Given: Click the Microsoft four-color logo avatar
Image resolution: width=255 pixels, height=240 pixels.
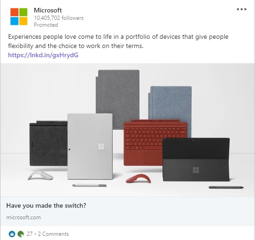Looking at the screenshot, I should coord(19,17).
